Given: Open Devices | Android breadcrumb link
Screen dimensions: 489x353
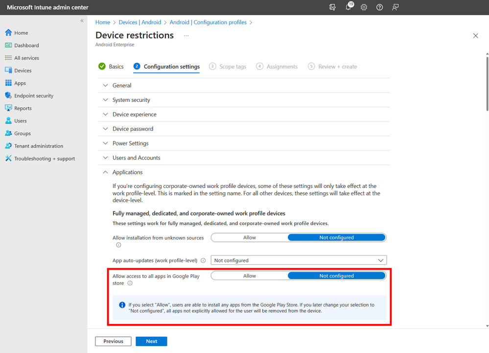Looking at the screenshot, I should click(x=140, y=22).
